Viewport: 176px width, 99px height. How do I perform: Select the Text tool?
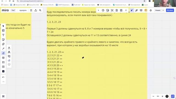(3, 35)
